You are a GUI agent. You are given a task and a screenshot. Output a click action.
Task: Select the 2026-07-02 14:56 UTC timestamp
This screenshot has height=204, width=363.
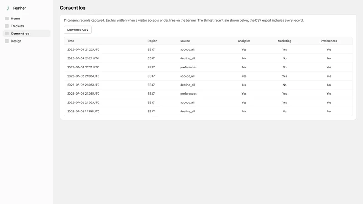pos(83,111)
